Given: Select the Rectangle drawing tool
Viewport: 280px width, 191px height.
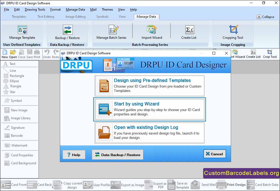Looking at the screenshot, I should click(x=14, y=76).
